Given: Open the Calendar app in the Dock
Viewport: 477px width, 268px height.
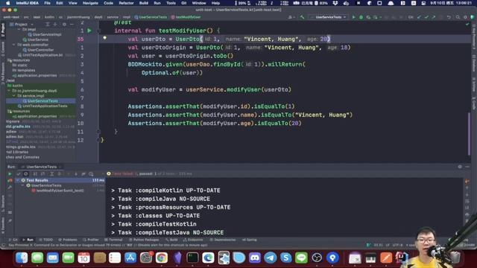Looking at the screenshot, I should (x=83, y=258).
